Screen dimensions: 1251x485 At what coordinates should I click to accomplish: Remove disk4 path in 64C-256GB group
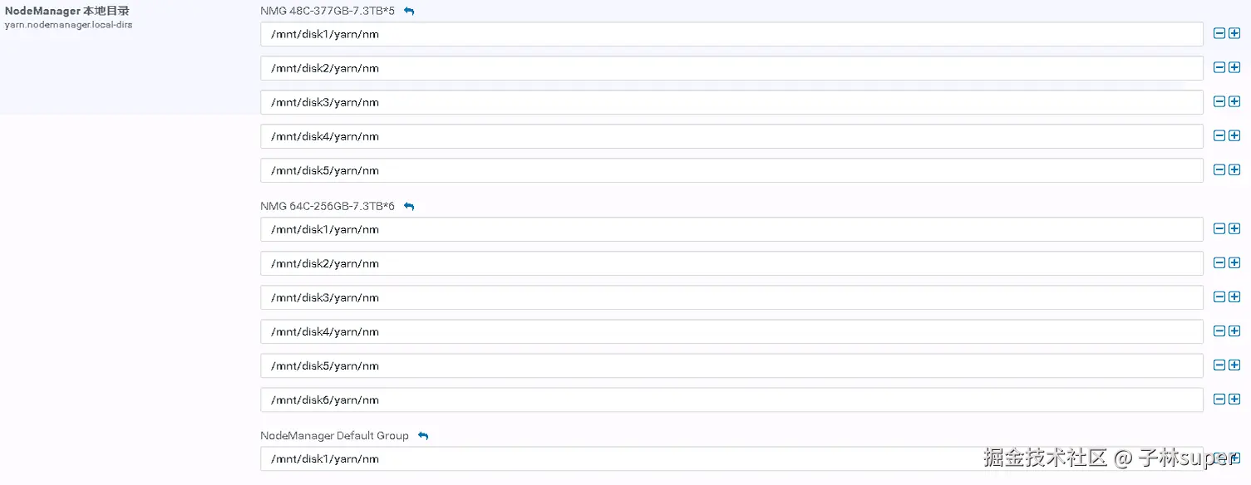[1219, 331]
